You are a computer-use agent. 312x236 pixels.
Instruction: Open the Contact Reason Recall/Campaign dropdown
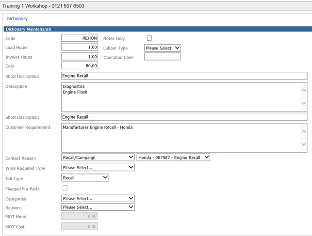98,157
